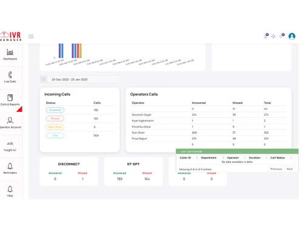The image size is (304, 228).
Task: Click Previous in the Live Call Console pagination
Action: pyautogui.click(x=276, y=169)
